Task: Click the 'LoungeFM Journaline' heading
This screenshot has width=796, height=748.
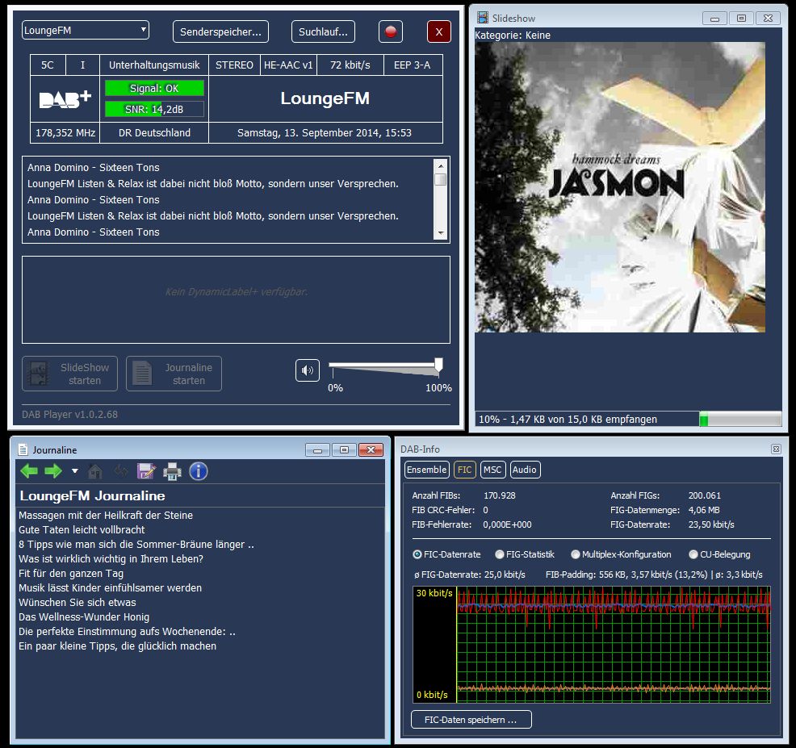Action: tap(92, 495)
